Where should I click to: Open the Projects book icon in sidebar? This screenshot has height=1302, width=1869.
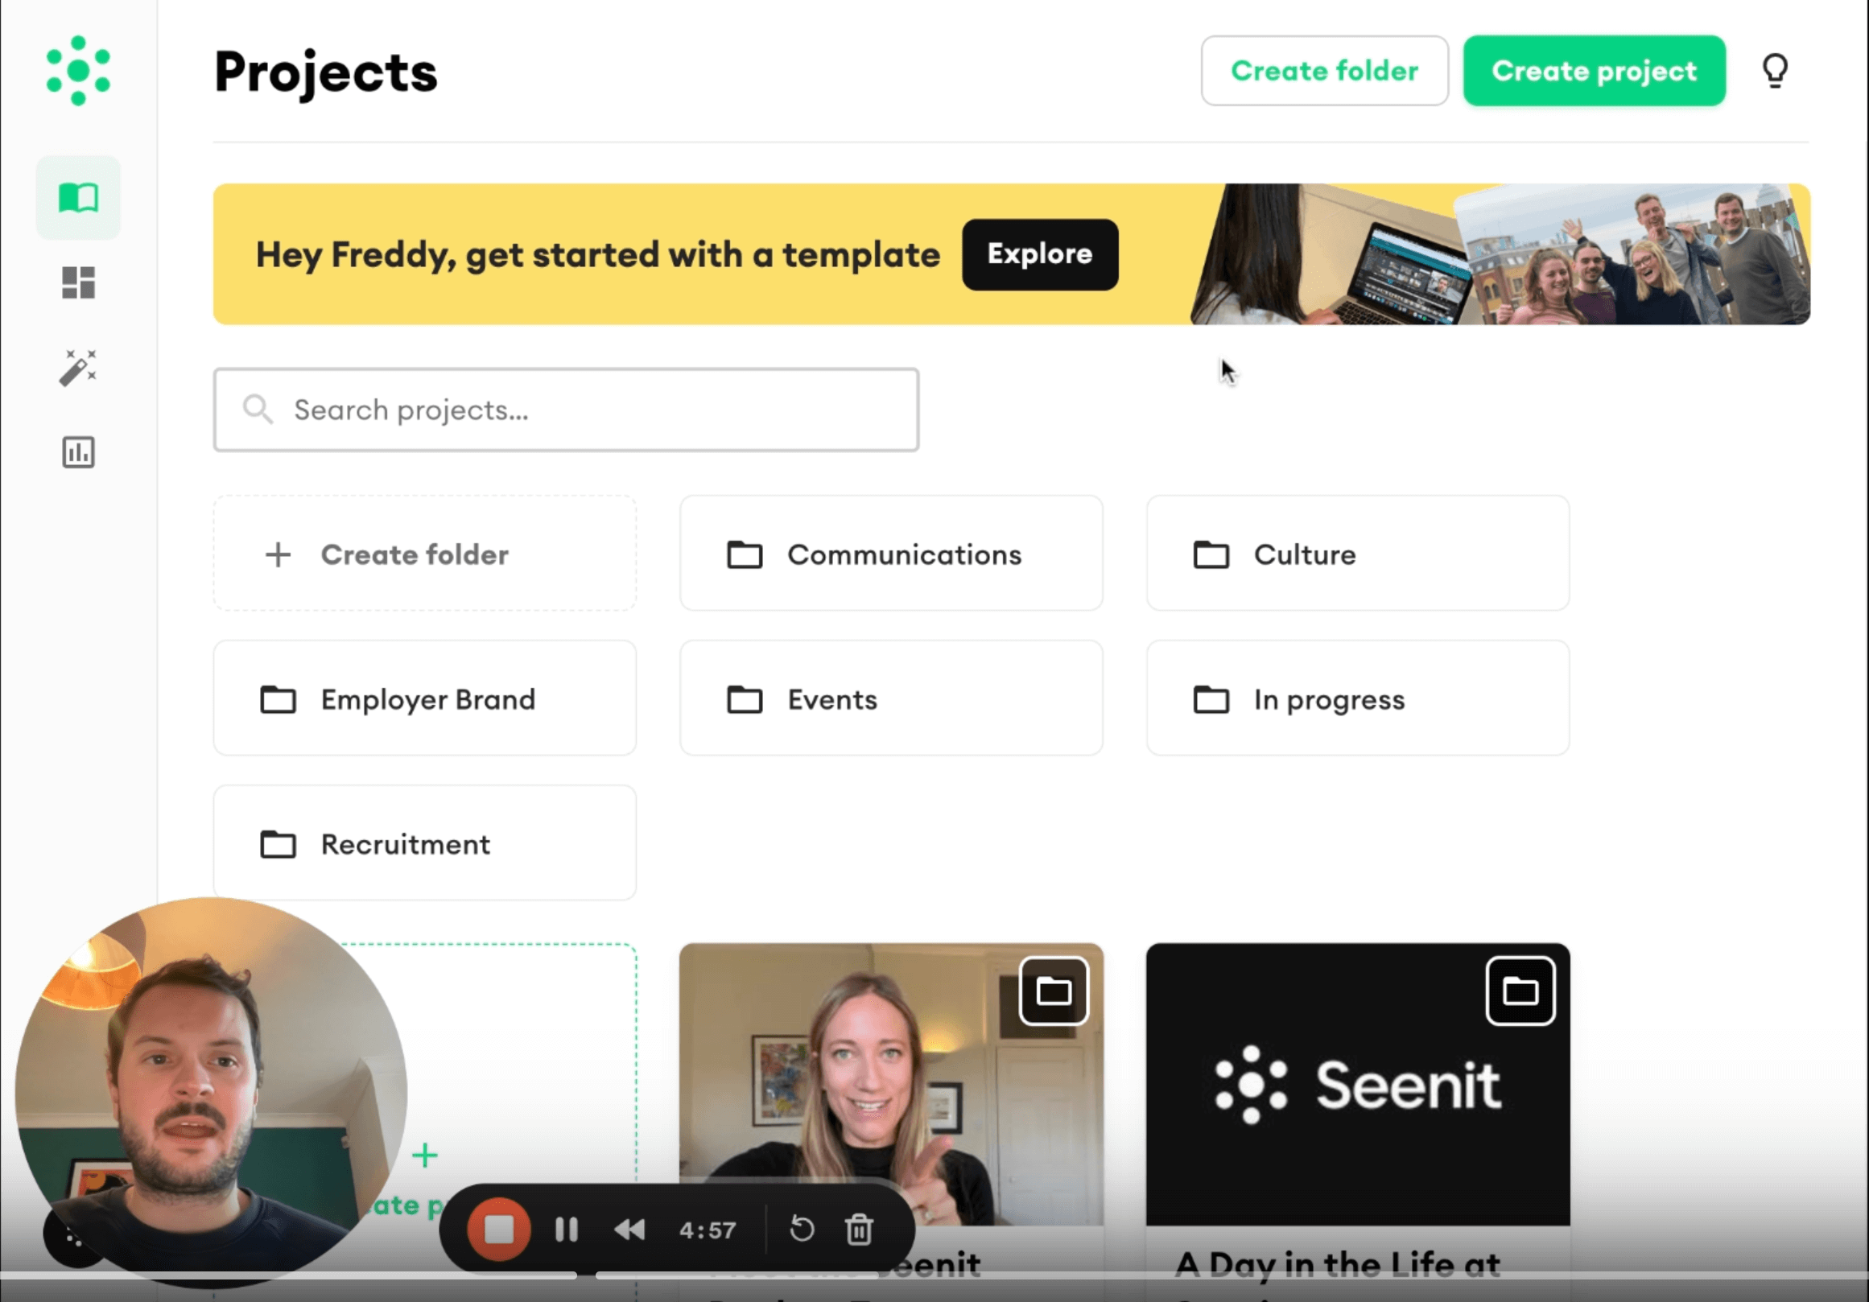click(x=78, y=198)
